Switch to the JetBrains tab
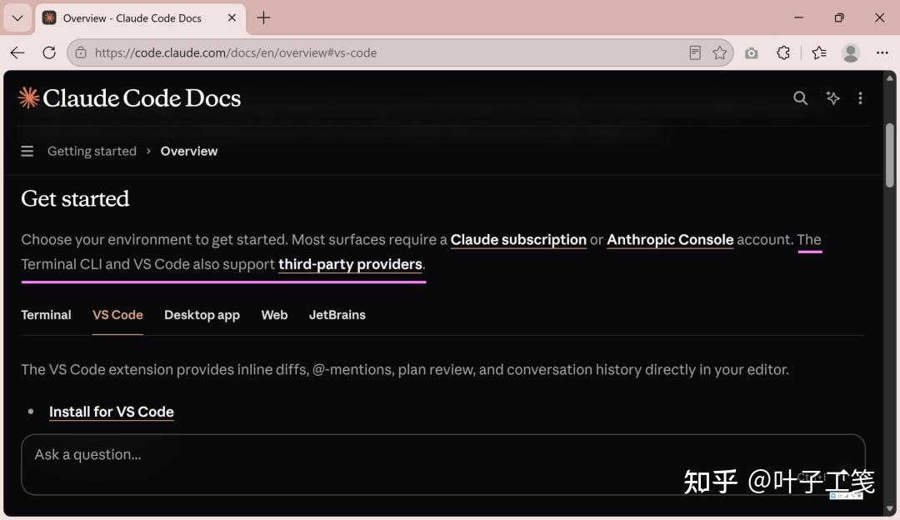 click(337, 314)
